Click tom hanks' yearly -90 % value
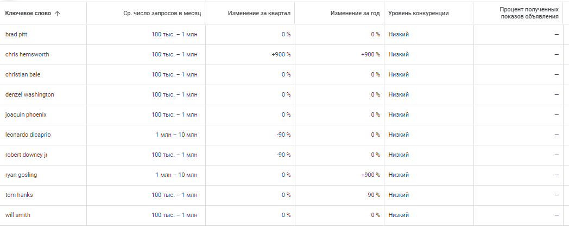Image resolution: width=569 pixels, height=236 pixels. pos(372,195)
